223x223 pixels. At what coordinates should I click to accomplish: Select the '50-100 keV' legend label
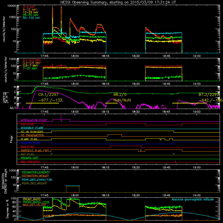pyautogui.click(x=31, y=18)
